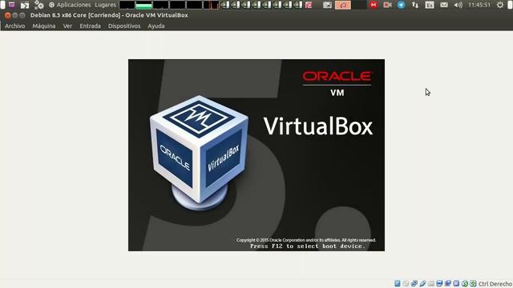Open the Entrada menu

click(x=90, y=26)
